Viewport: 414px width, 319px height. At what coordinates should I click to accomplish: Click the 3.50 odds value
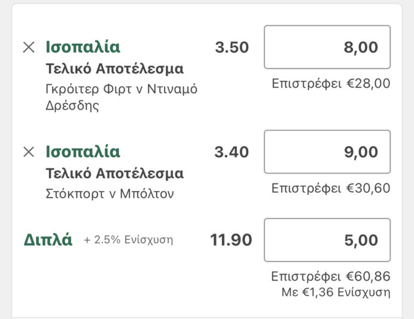pyautogui.click(x=232, y=48)
